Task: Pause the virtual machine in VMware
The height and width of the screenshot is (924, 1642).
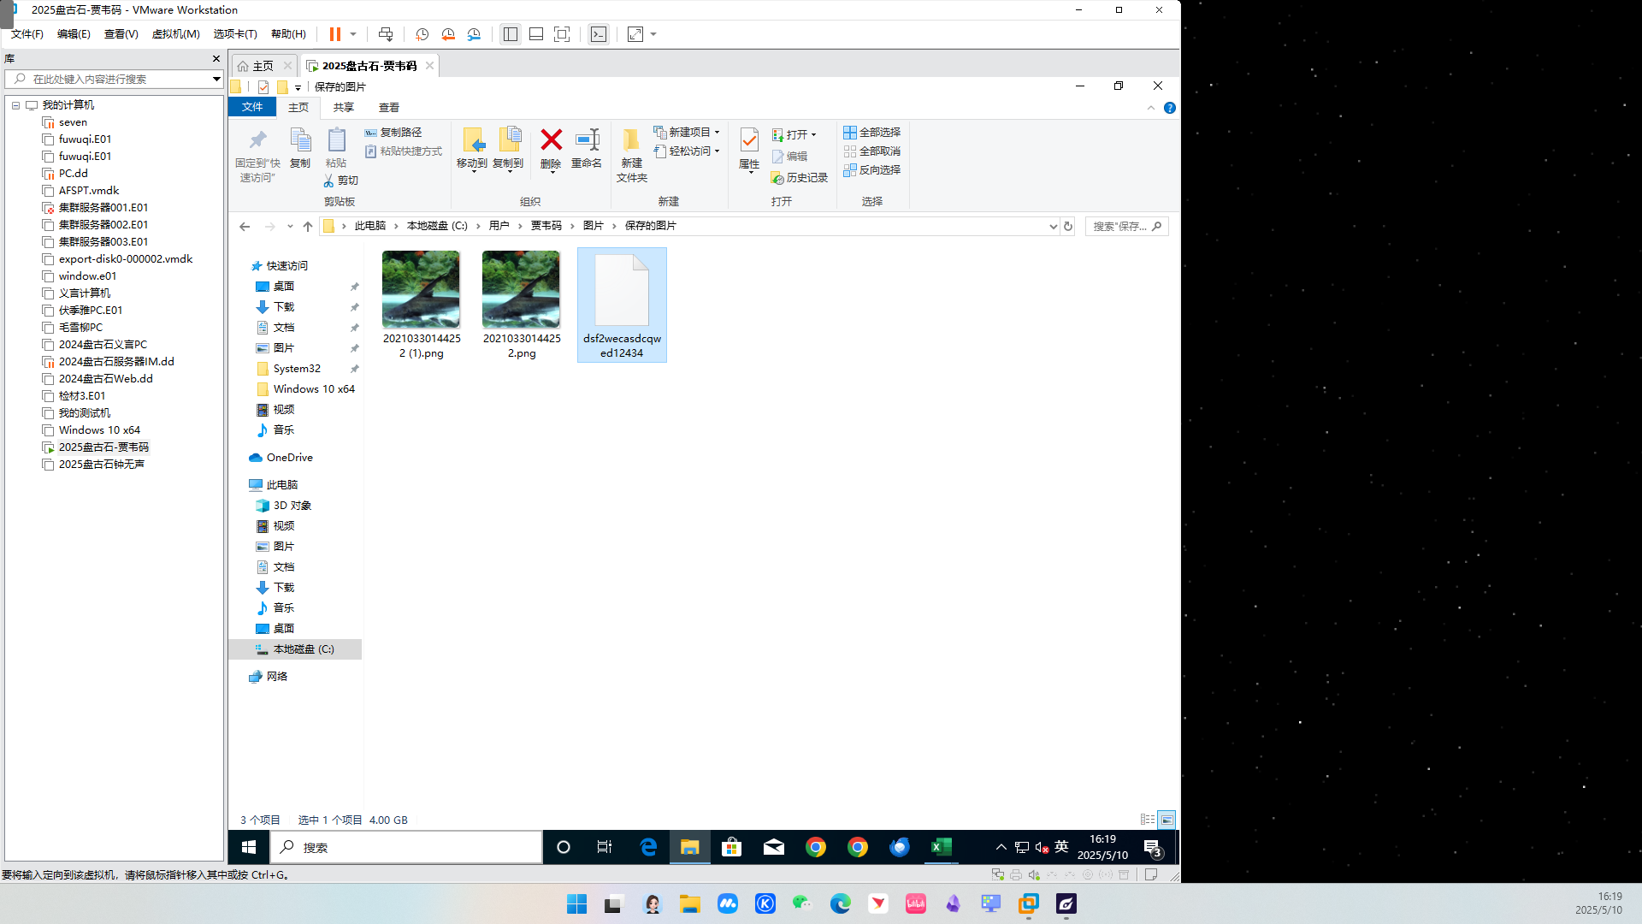Action: (x=335, y=34)
